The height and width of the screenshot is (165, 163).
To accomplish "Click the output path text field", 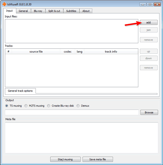I will [x=72, y=112].
